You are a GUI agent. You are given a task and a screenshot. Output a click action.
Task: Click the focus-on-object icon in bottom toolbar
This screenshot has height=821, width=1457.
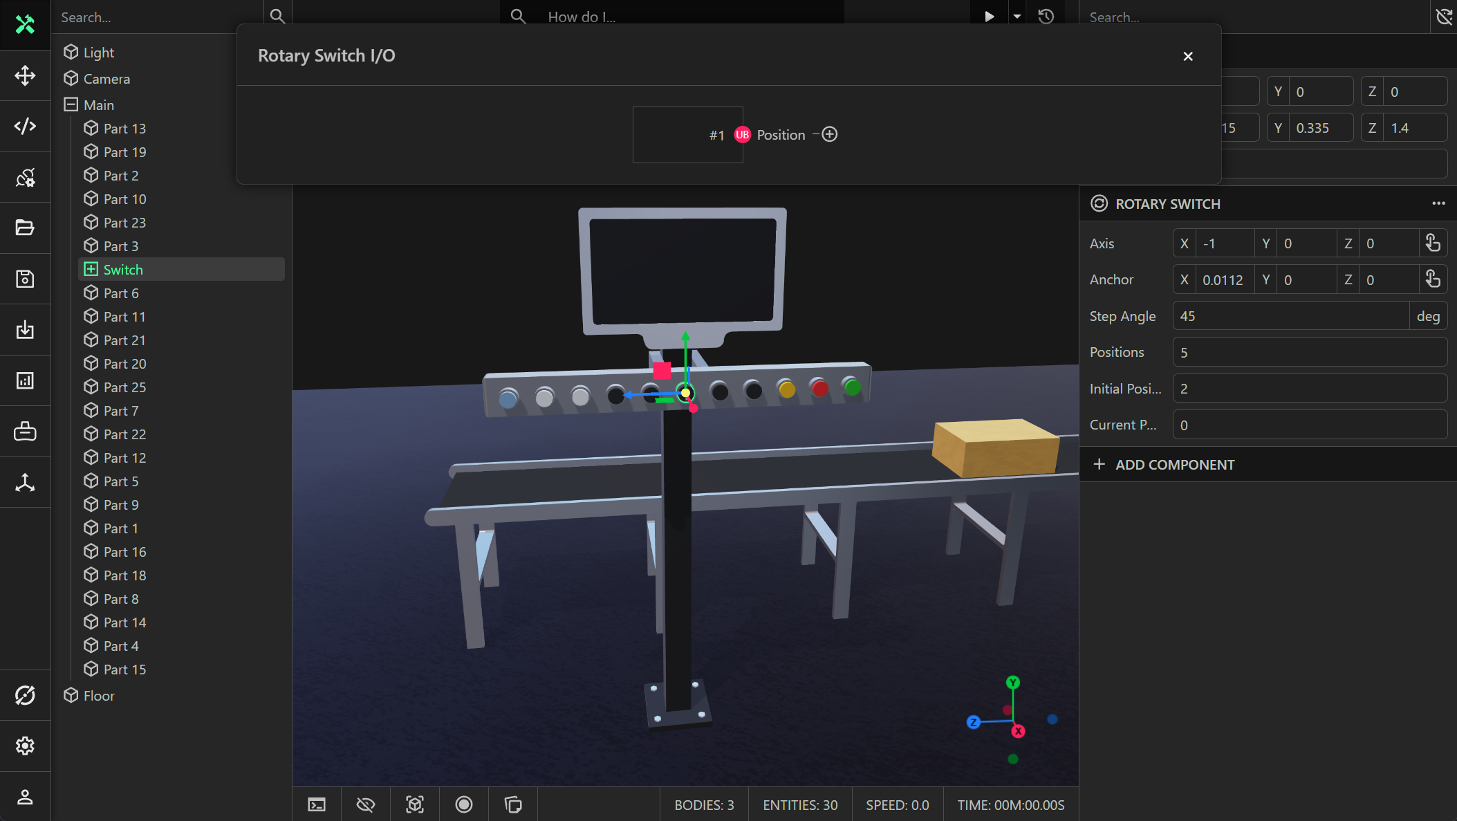tap(415, 804)
